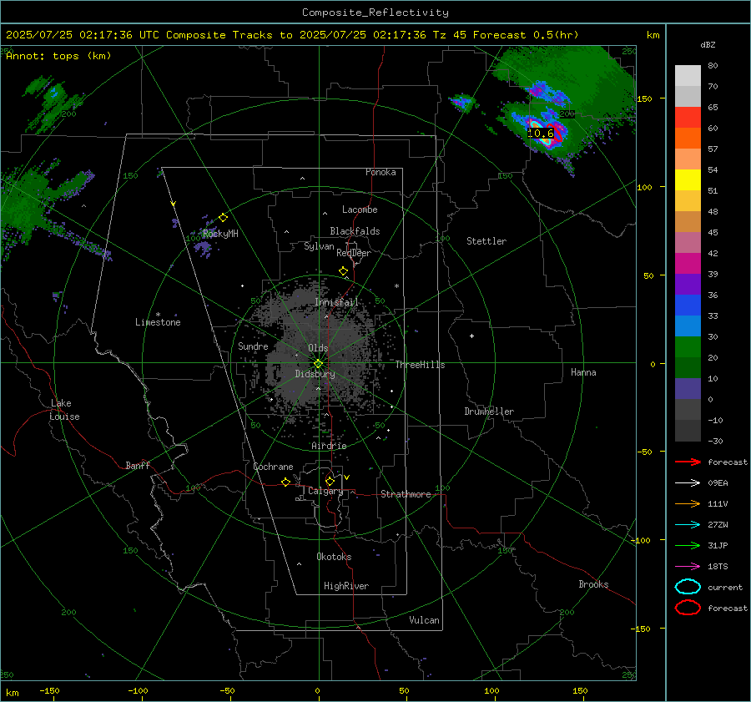Click the yellow diamond marker above RedDeer
Screen dimensions: 751x702
click(x=343, y=271)
